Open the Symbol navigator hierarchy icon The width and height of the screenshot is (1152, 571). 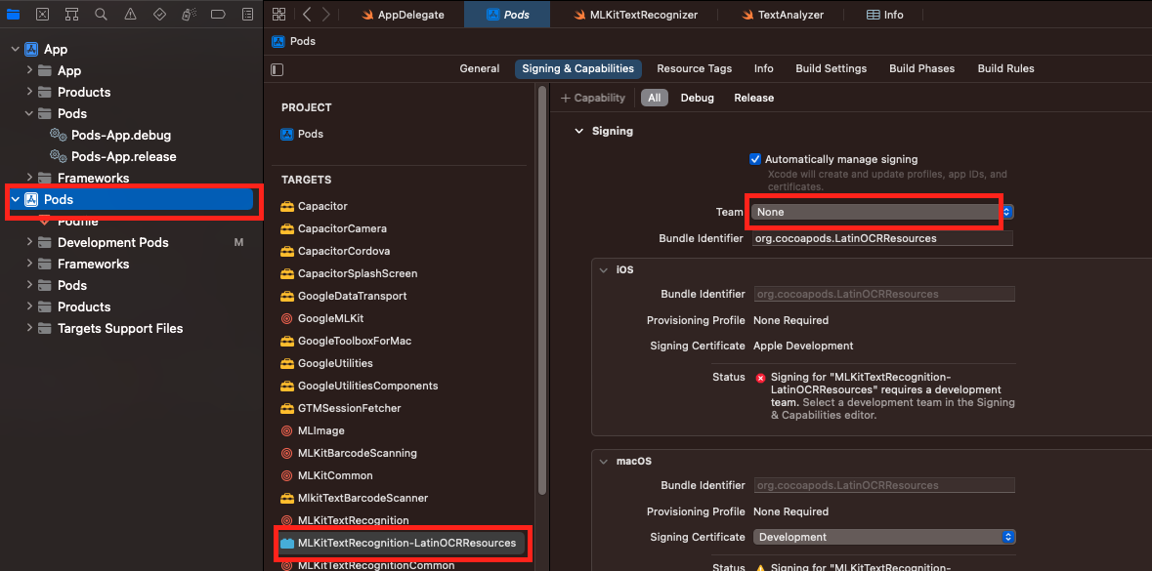pos(71,14)
